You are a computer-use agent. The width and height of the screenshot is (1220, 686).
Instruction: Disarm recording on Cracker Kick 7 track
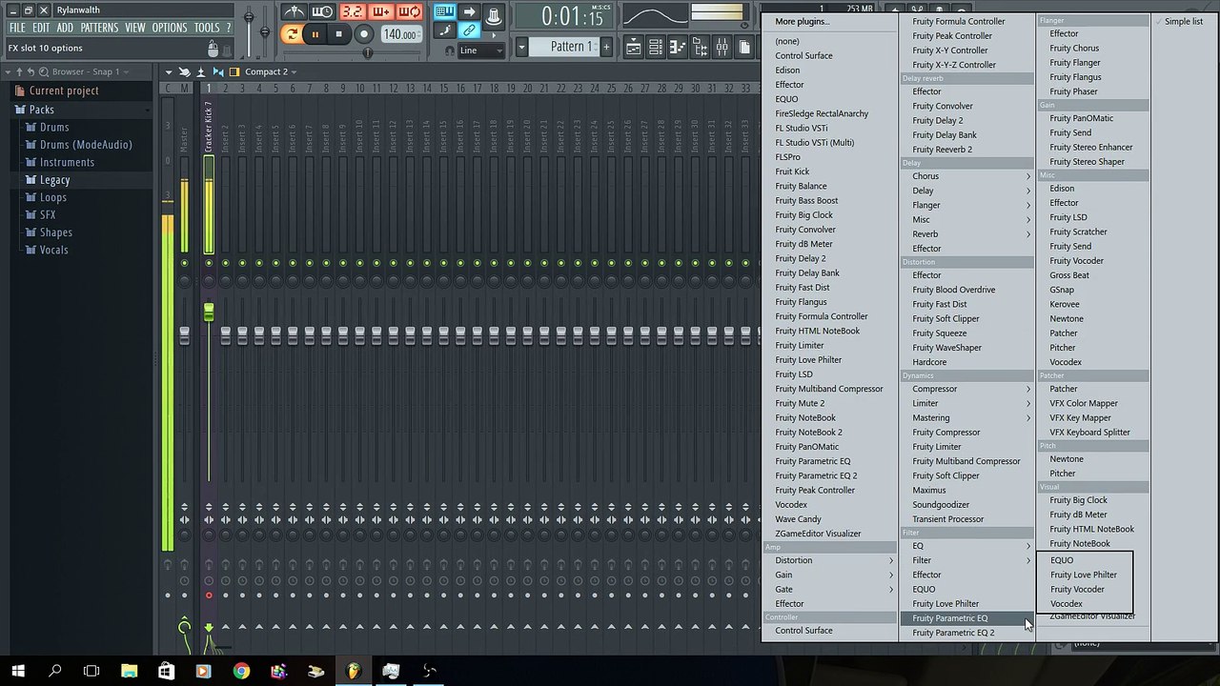[209, 595]
